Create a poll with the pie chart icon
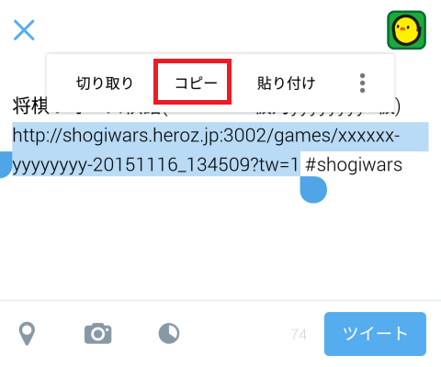 pyautogui.click(x=169, y=333)
